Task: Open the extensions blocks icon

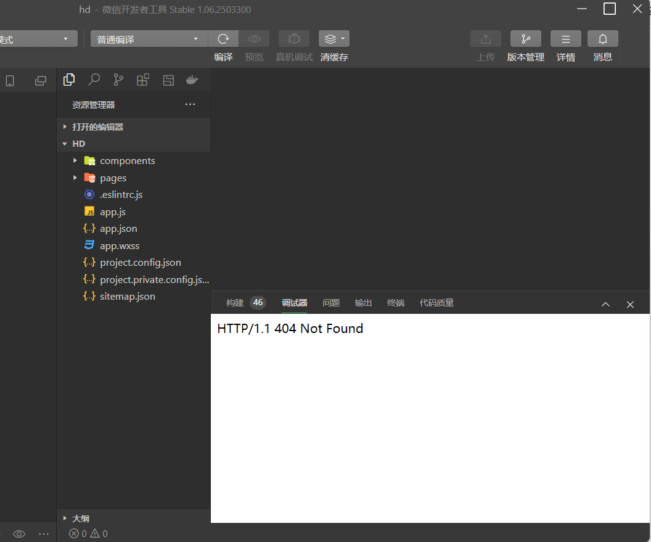Action: tap(143, 80)
